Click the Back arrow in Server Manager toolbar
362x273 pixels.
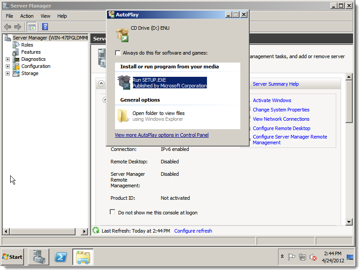click(8, 27)
